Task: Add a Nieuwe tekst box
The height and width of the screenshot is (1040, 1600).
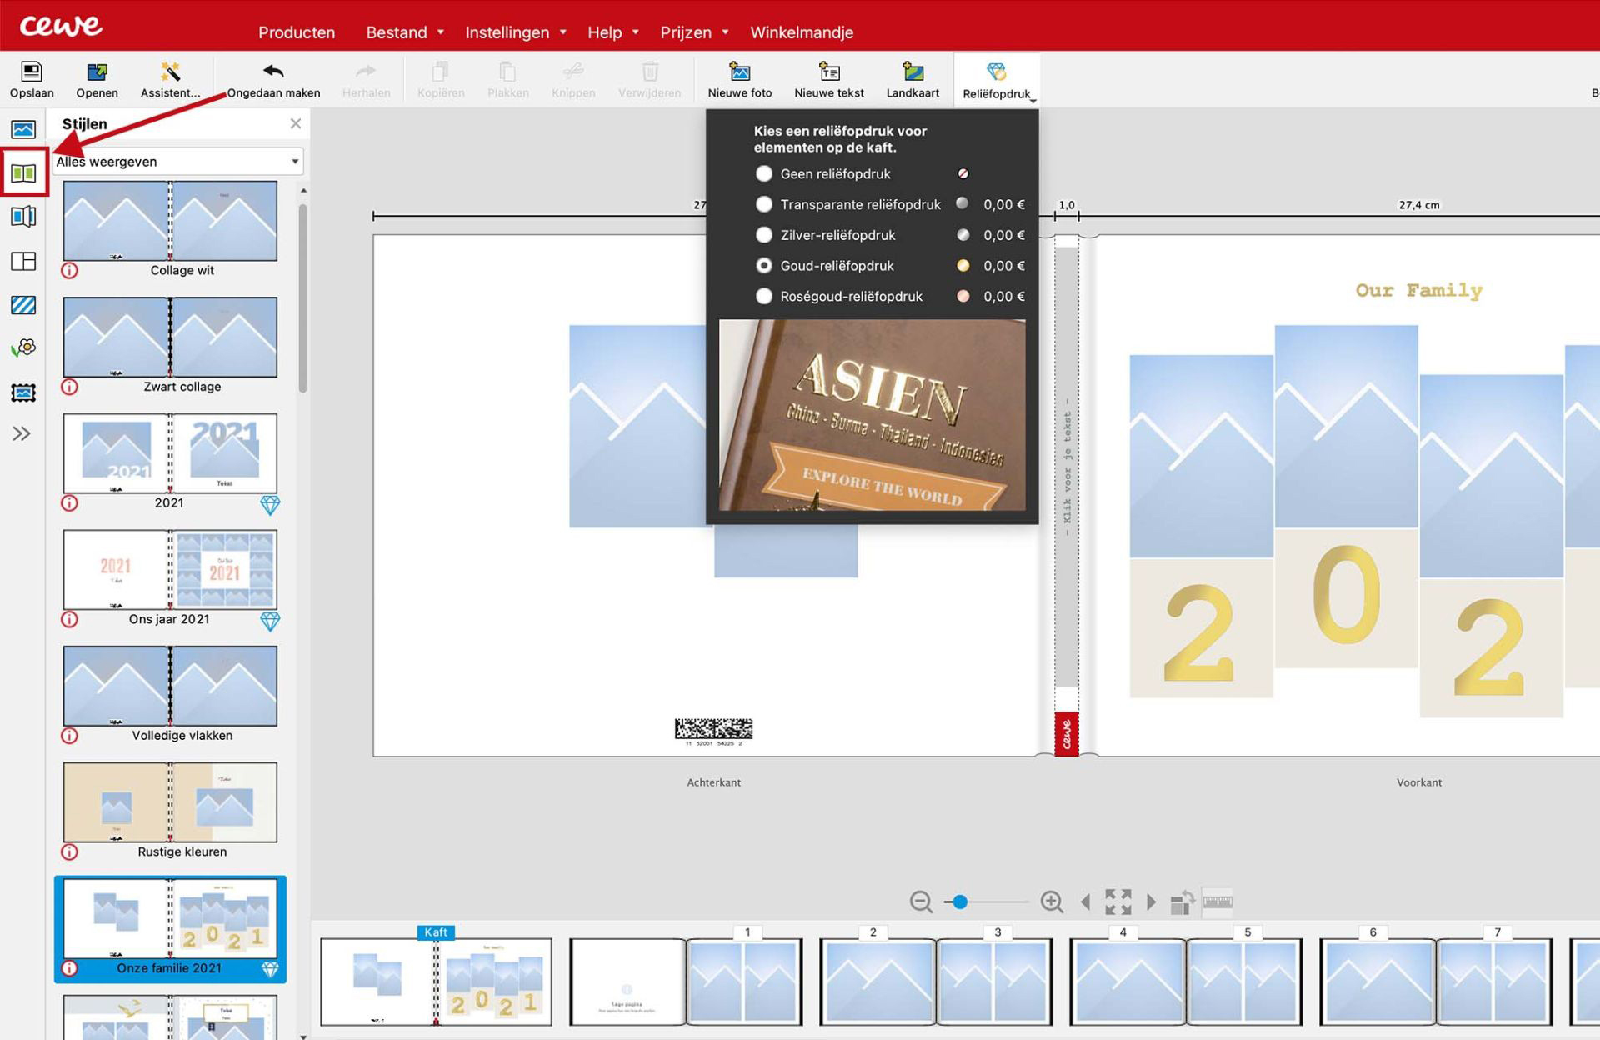Action: [828, 72]
